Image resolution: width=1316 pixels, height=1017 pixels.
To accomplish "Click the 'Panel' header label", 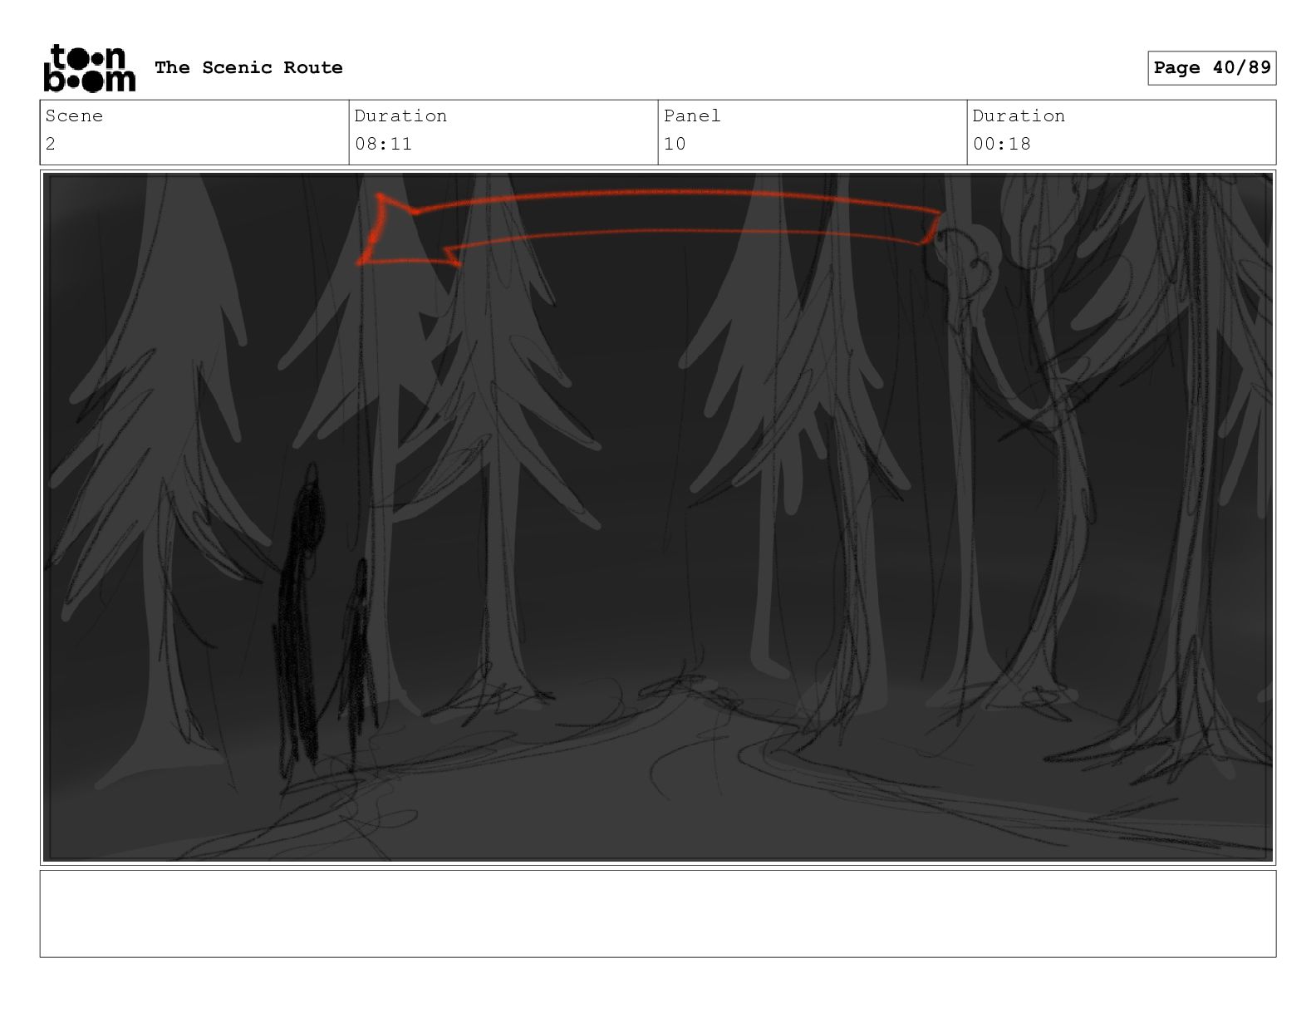I will [x=692, y=115].
